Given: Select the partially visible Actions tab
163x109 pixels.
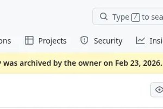Looking at the screenshot, I should point(5,41).
